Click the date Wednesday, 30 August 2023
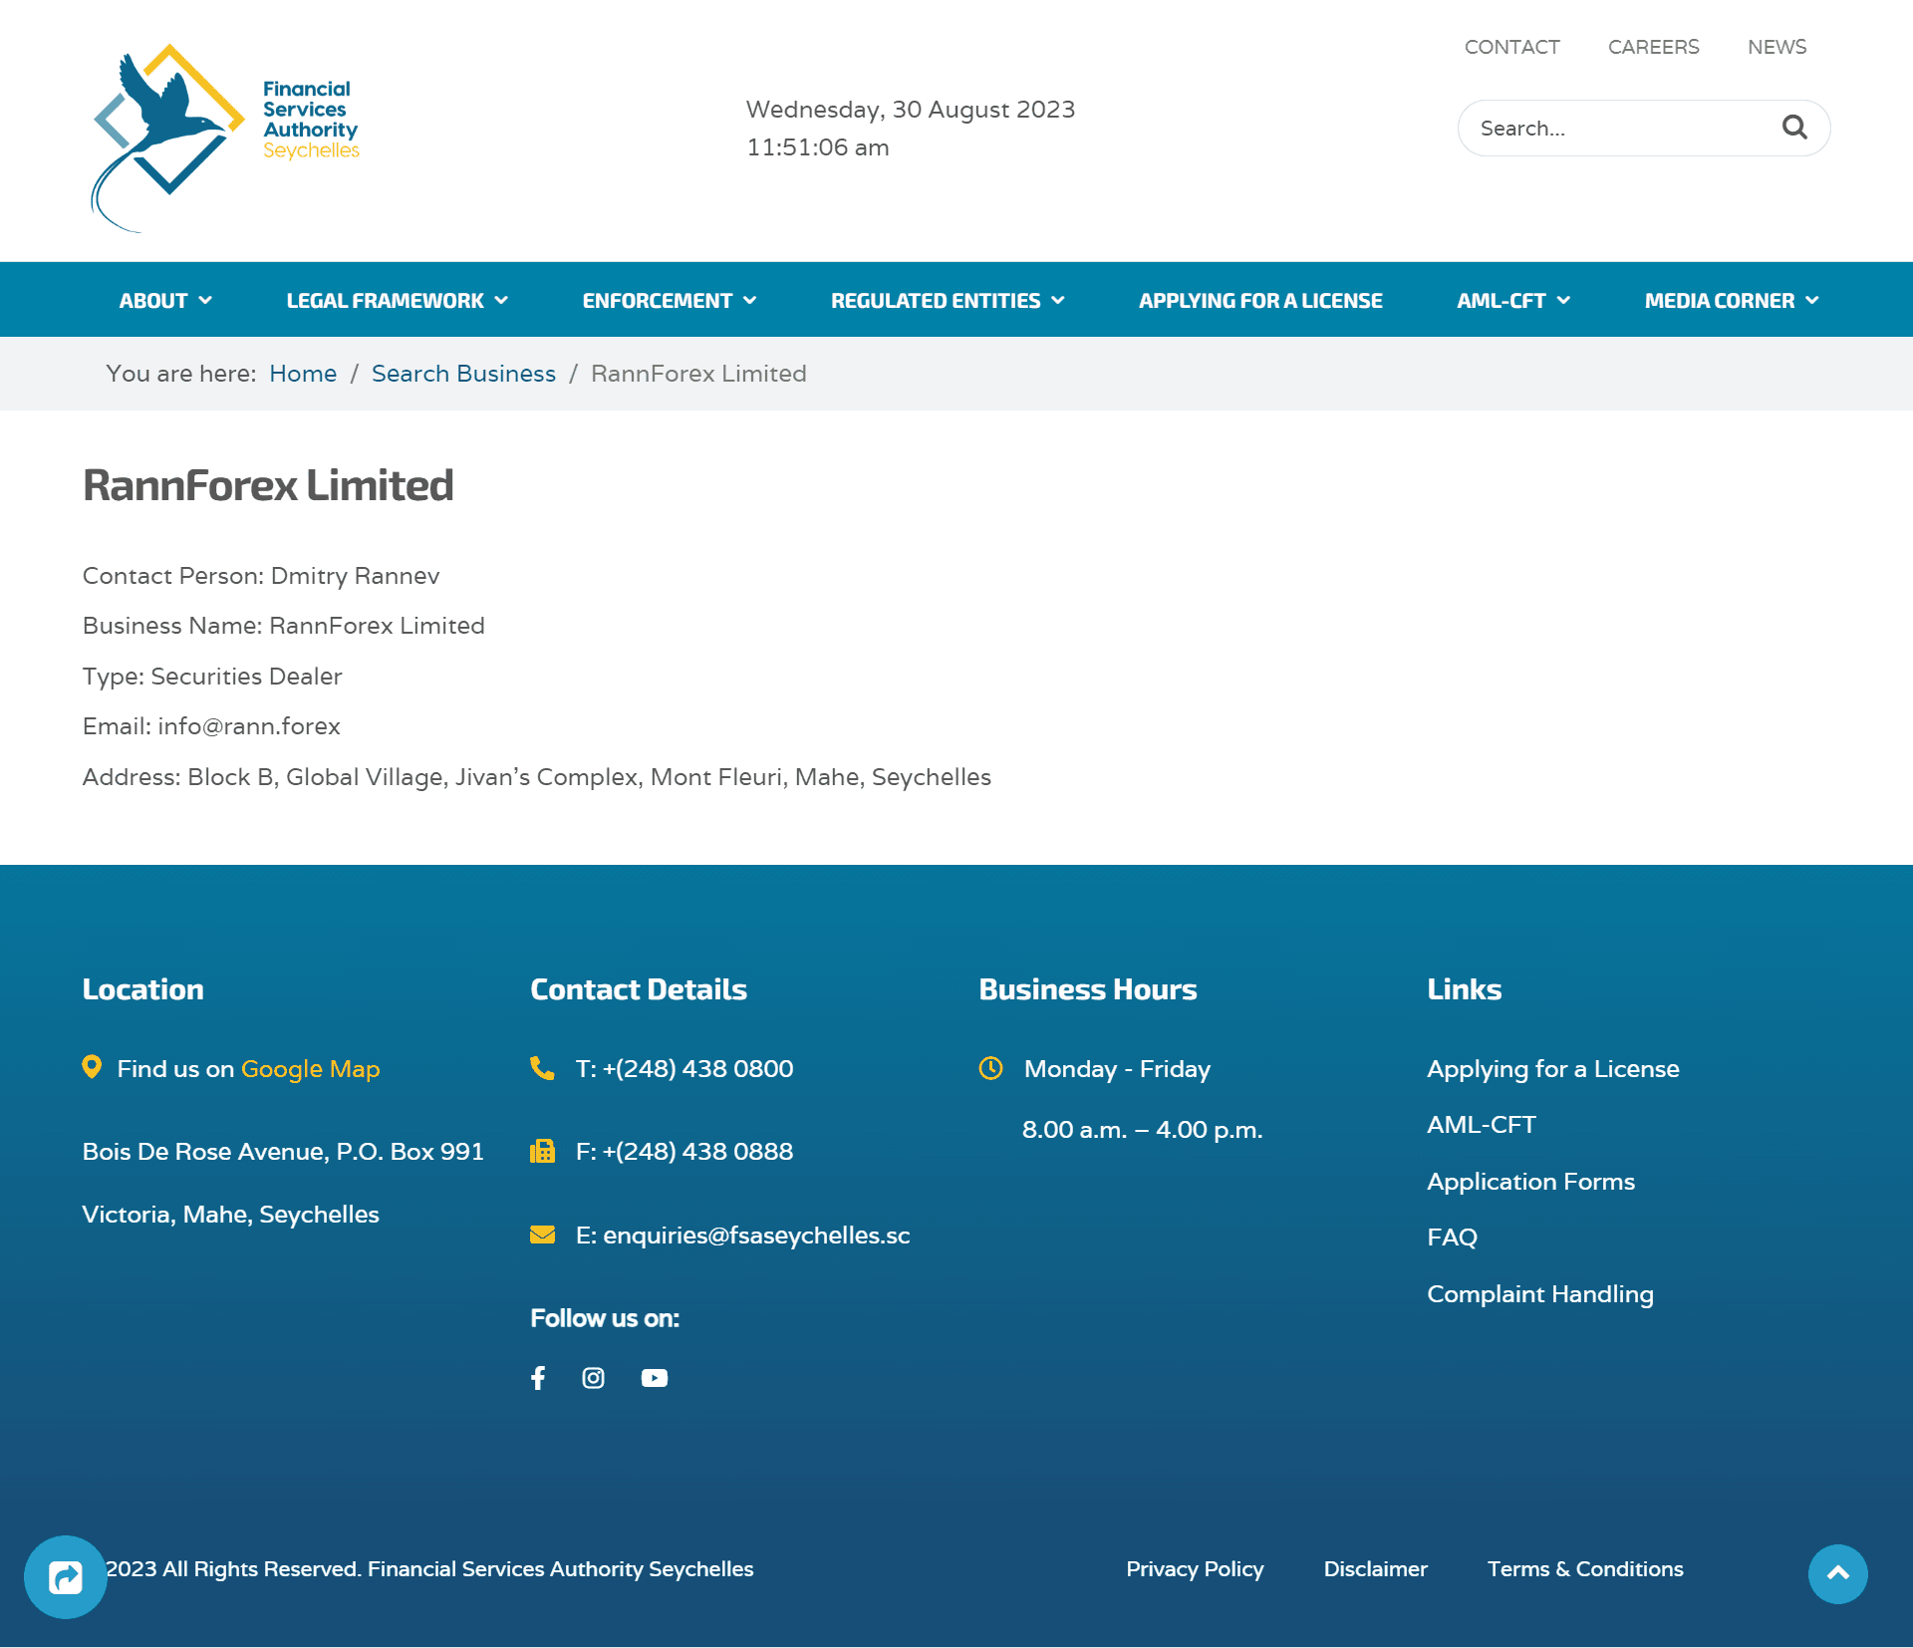This screenshot has width=1913, height=1648. coord(911,110)
